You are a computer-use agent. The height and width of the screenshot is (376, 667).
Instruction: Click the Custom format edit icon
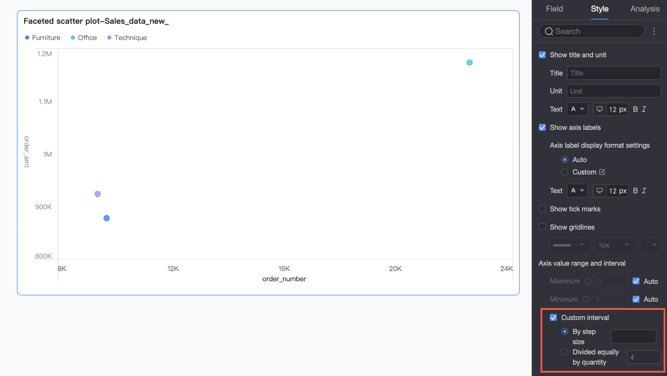click(x=602, y=172)
